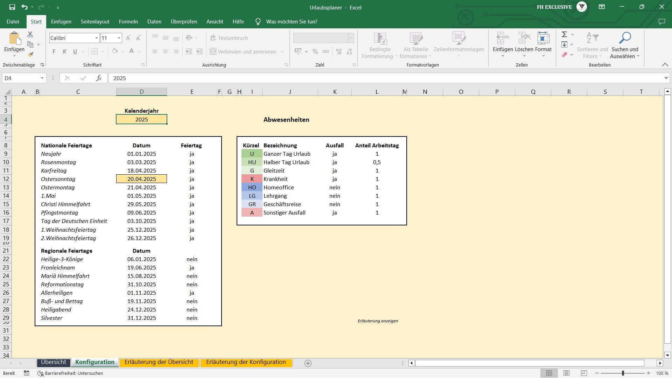Click Als Tabelle formatieren
The image size is (672, 378).
click(x=416, y=45)
